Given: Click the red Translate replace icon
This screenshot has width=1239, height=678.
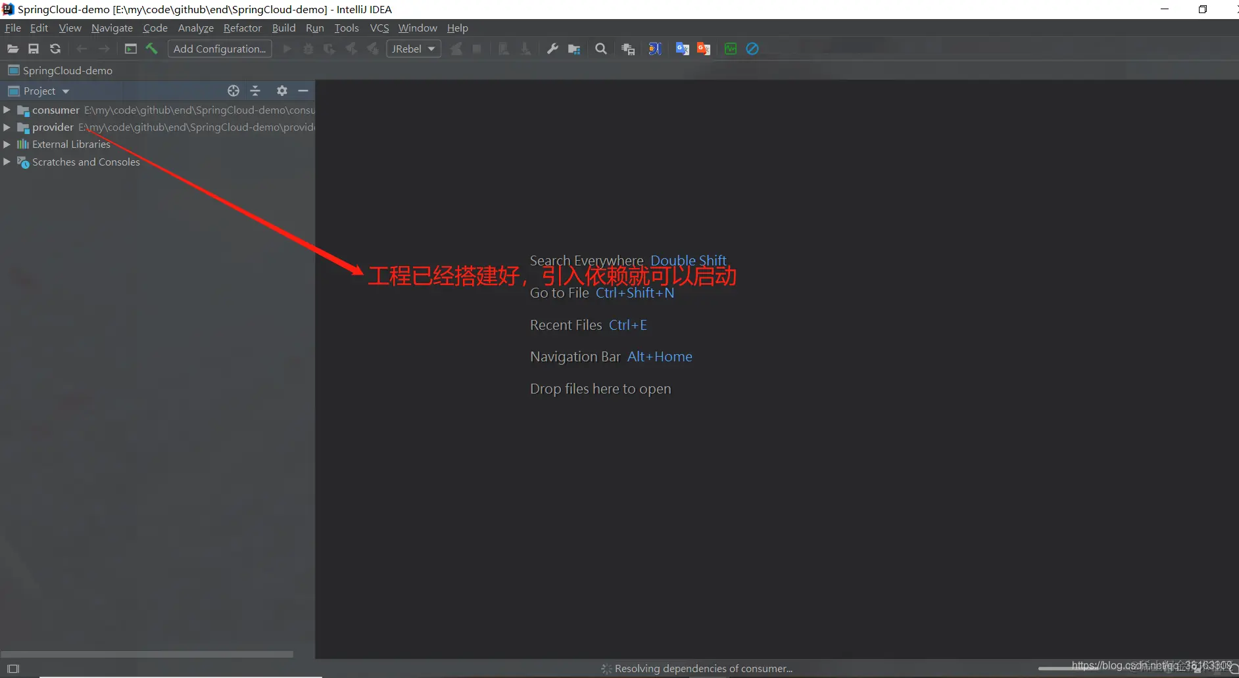Looking at the screenshot, I should (704, 49).
